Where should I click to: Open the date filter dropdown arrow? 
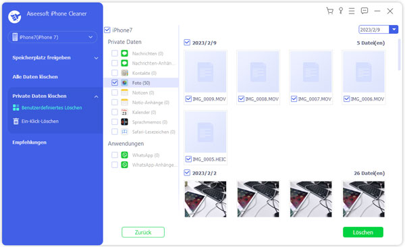pyautogui.click(x=394, y=30)
